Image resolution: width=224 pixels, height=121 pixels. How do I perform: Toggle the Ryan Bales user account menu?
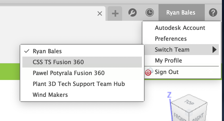click(182, 12)
